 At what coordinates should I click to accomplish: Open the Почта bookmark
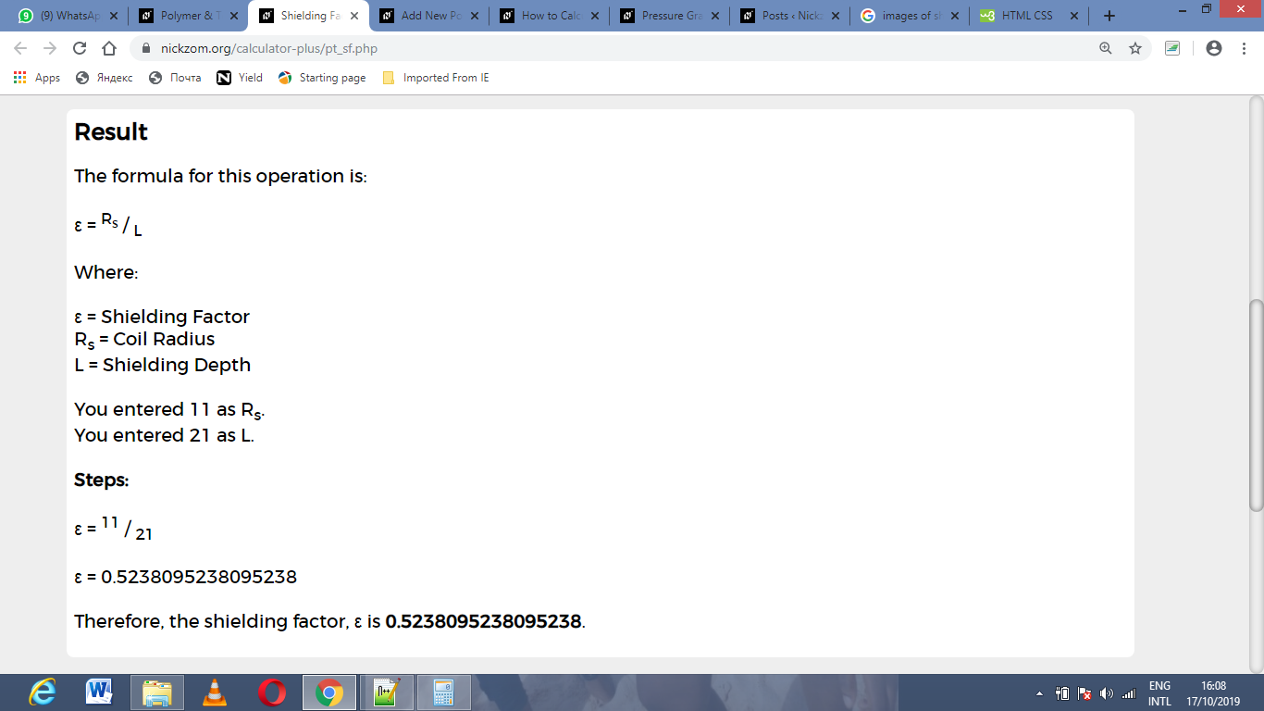point(175,78)
